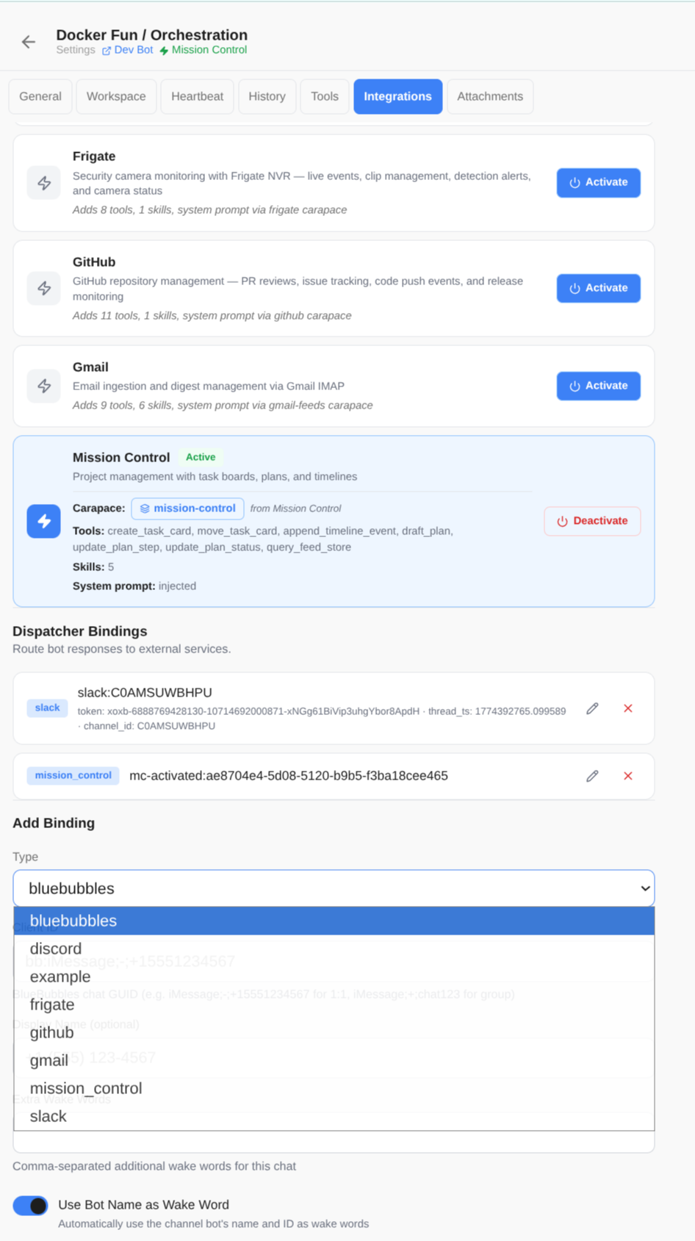Click the edit pencil on the slack binding
The image size is (695, 1241).
point(592,708)
